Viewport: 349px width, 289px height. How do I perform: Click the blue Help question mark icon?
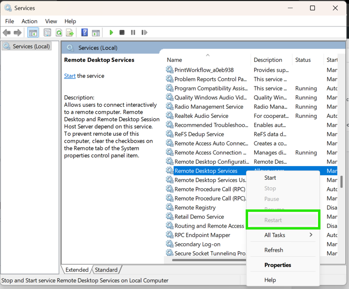tap(84, 33)
